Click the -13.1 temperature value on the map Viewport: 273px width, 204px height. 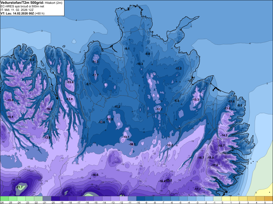pyautogui.click(x=126, y=137)
